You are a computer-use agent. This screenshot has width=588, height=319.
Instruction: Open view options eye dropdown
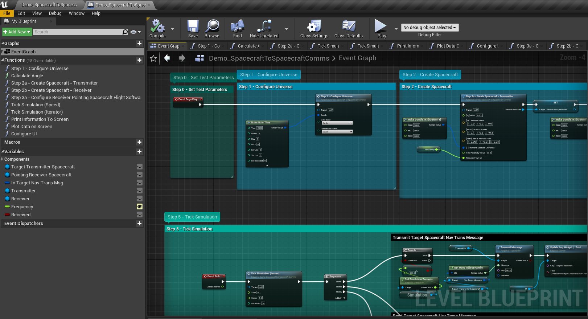click(135, 32)
